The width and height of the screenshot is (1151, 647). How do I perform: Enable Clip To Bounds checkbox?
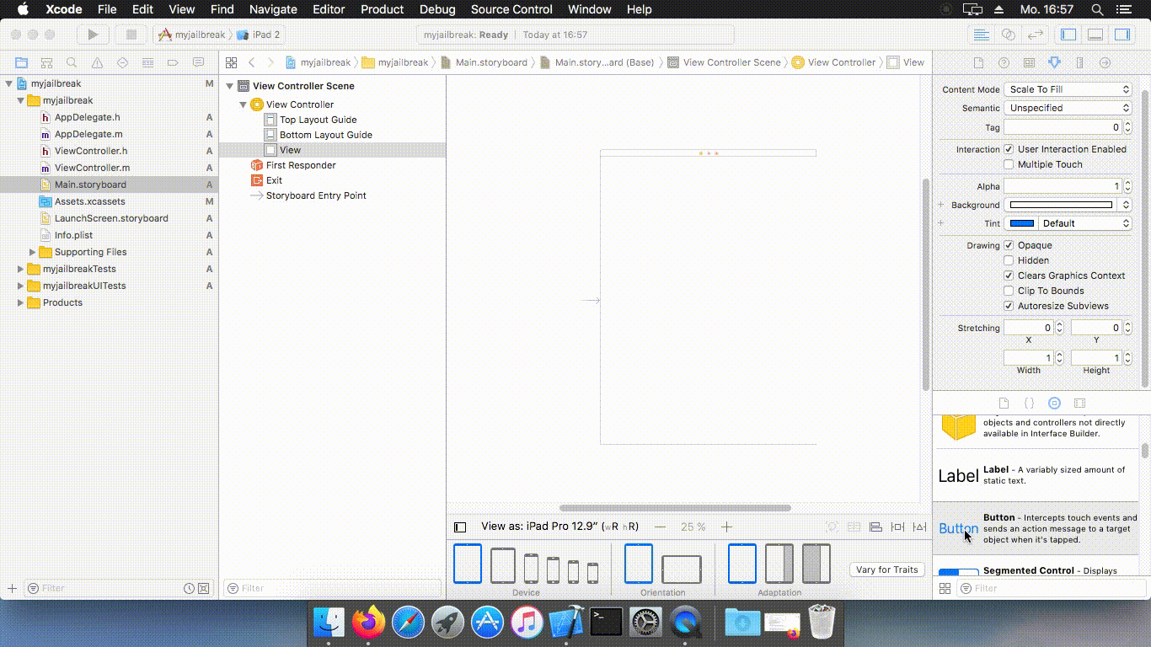tap(1009, 291)
